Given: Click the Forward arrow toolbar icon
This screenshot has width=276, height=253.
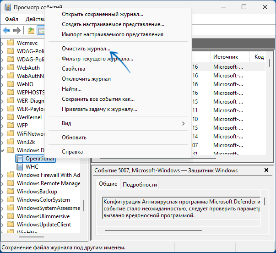Looking at the screenshot, I should [17, 31].
